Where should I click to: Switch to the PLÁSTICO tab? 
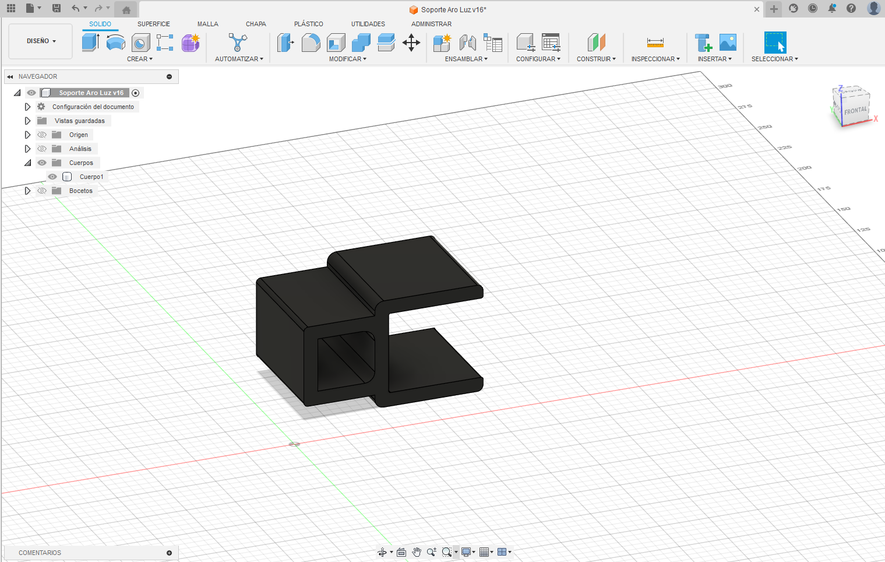[309, 24]
